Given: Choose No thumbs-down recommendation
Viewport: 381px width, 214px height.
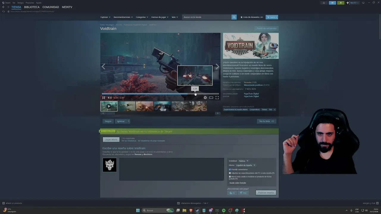Looking at the screenshot, I should pos(243,193).
